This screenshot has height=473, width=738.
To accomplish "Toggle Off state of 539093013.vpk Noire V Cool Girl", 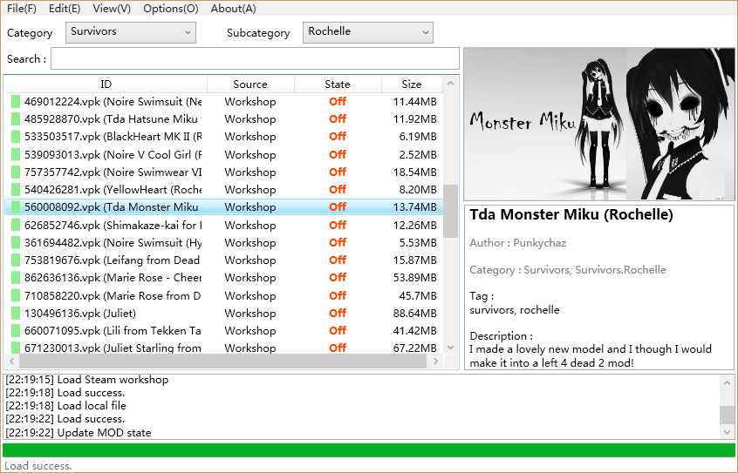I will tap(338, 154).
